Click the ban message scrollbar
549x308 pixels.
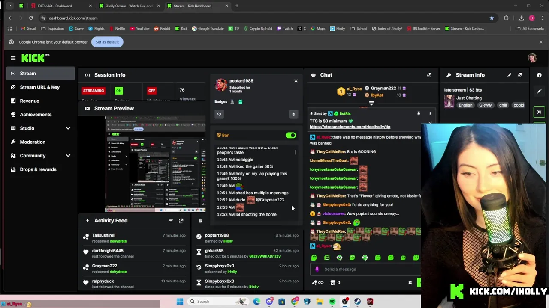[295, 152]
